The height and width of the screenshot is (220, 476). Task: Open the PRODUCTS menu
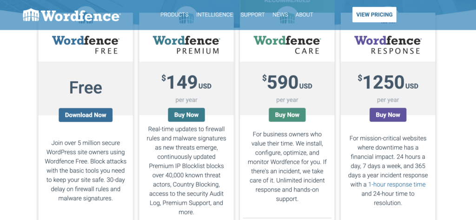click(x=174, y=14)
